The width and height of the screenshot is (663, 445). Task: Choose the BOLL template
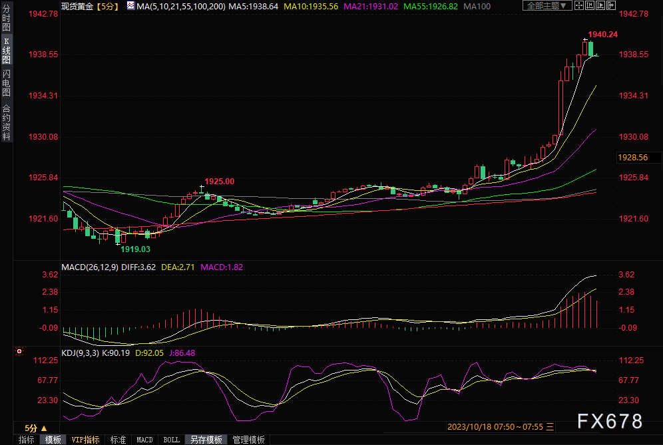tap(171, 440)
